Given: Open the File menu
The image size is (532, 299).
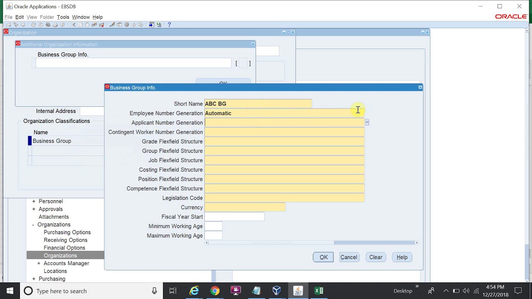Looking at the screenshot, I should (8, 17).
